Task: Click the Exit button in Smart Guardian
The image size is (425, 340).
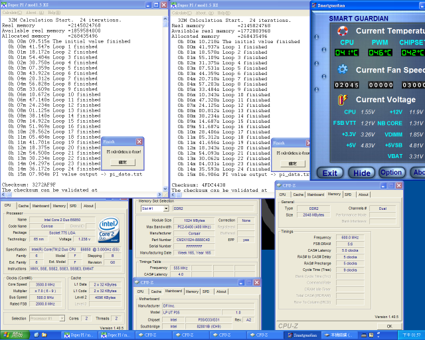Action: [330, 173]
